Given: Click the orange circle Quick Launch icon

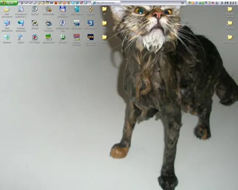Looking at the screenshot, I should point(64,3).
